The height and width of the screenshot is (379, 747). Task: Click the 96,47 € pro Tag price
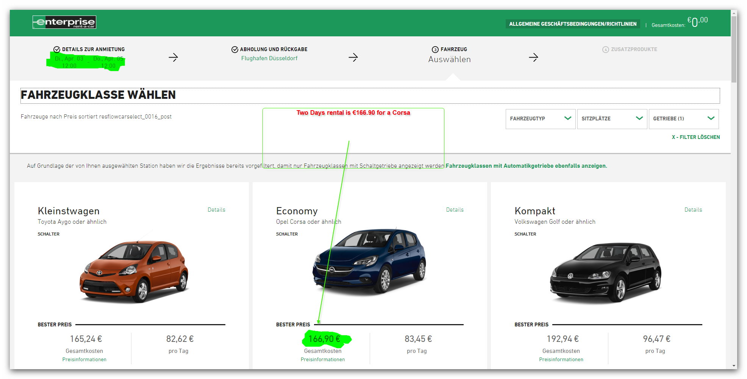click(656, 339)
